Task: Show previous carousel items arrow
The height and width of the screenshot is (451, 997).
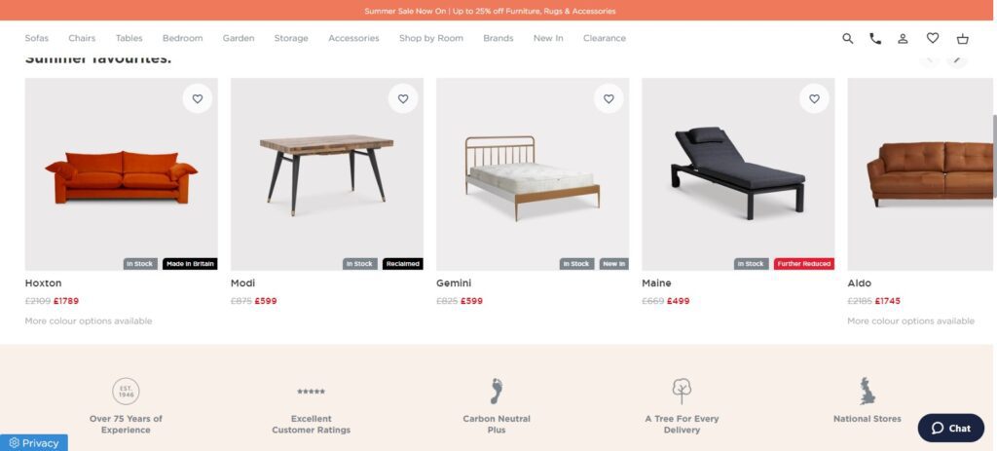Action: point(930,59)
